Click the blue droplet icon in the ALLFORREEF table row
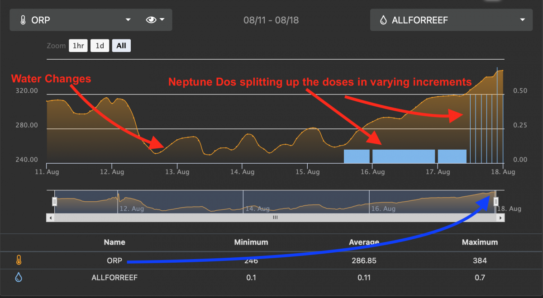This screenshot has height=298, width=543. (19, 277)
